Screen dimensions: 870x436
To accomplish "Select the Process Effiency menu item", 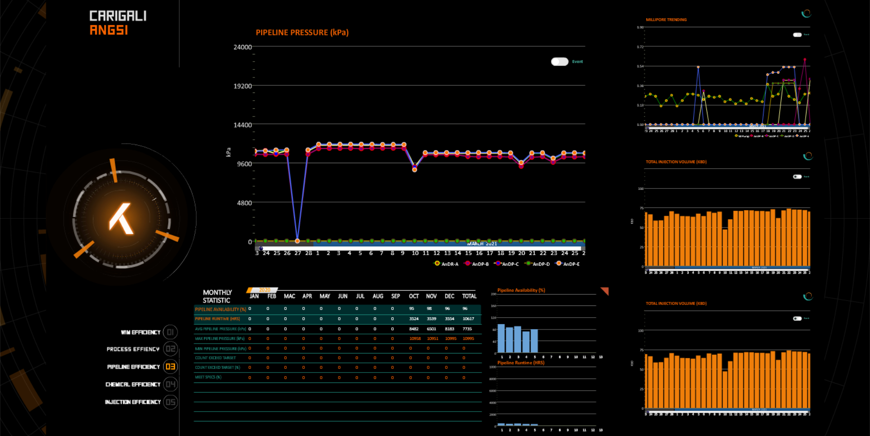I will [x=133, y=349].
